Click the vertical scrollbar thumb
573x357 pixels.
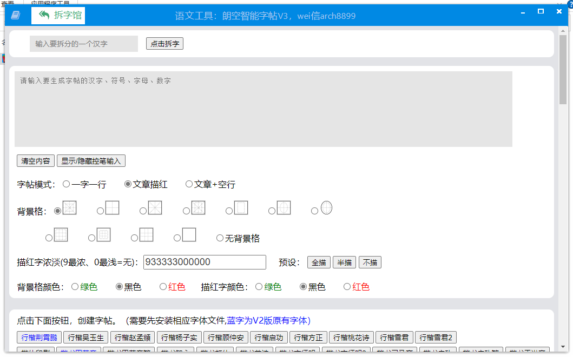(563, 69)
